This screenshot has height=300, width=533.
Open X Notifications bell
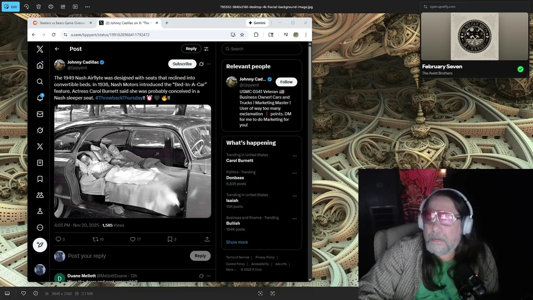pos(40,98)
